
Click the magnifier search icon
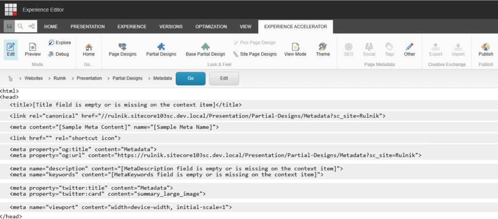(20, 26)
